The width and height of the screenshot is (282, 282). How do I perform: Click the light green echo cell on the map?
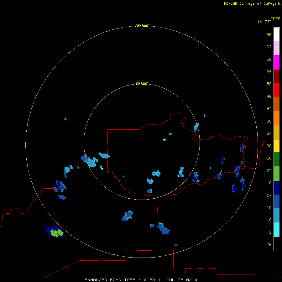57,233
